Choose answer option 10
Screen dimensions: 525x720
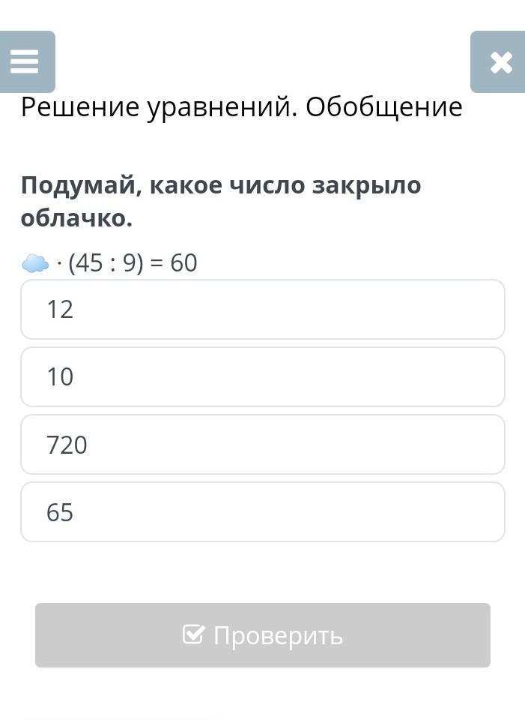[x=262, y=376]
